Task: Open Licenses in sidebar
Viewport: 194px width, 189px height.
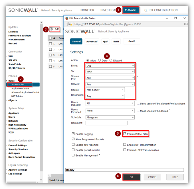Action: pyautogui.click(x=13, y=32)
